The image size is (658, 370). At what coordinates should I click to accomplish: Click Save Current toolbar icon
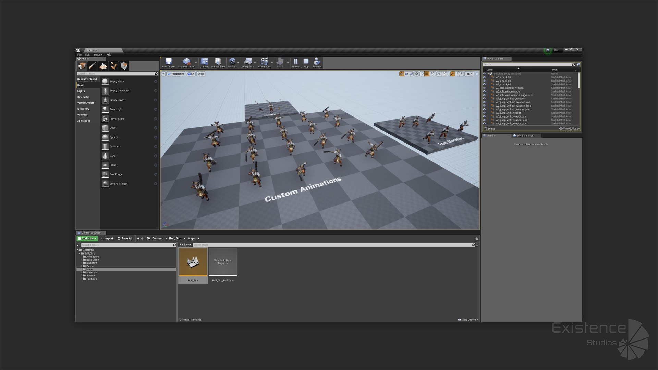pos(168,62)
